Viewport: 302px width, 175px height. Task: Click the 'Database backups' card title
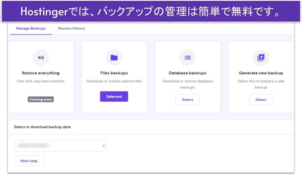(x=188, y=73)
